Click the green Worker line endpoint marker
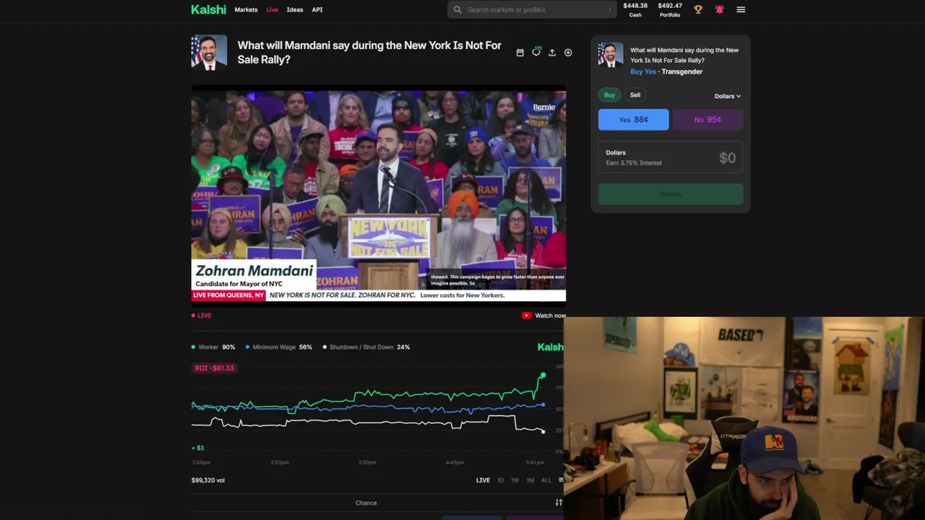Image resolution: width=925 pixels, height=520 pixels. click(x=543, y=376)
